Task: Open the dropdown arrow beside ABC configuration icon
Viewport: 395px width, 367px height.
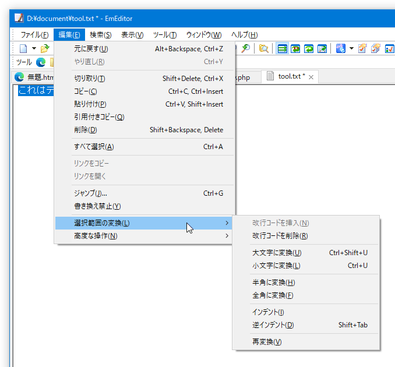Action: tap(351, 48)
